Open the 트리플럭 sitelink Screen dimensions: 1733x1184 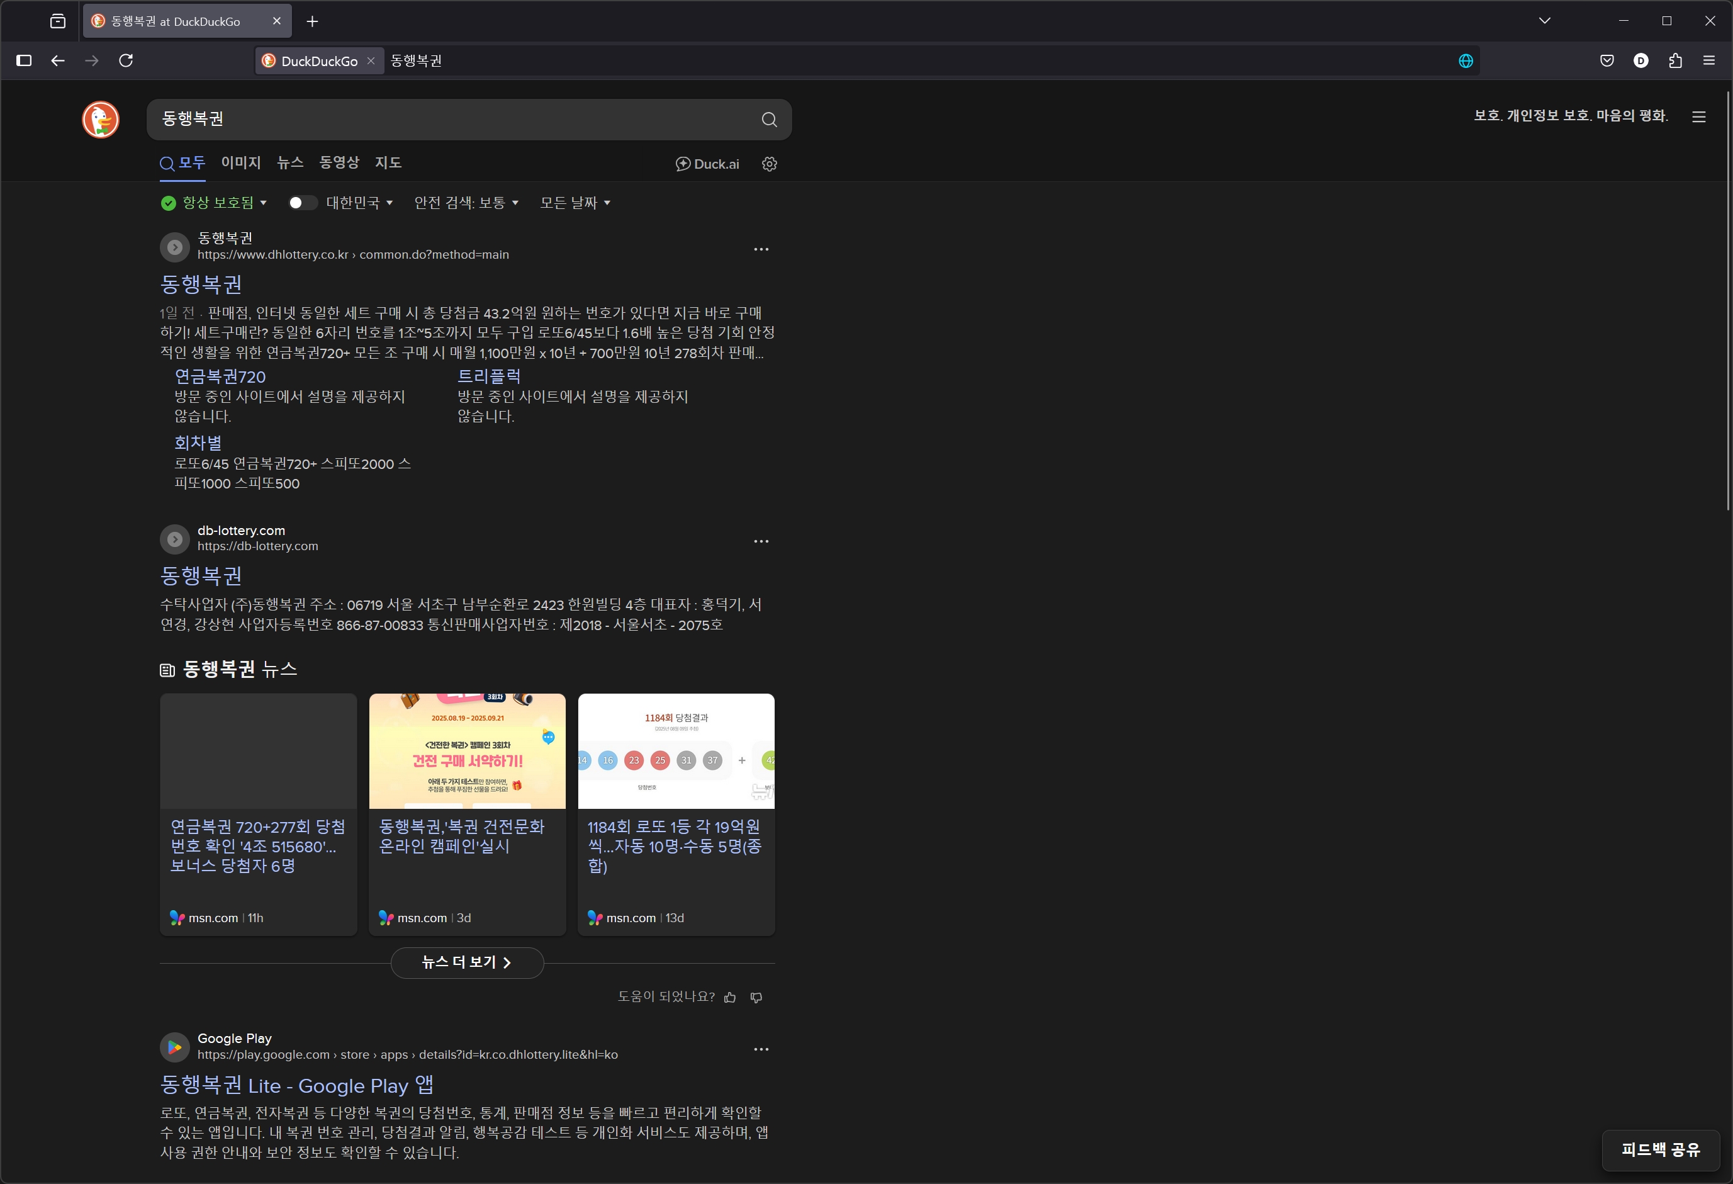pos(489,377)
